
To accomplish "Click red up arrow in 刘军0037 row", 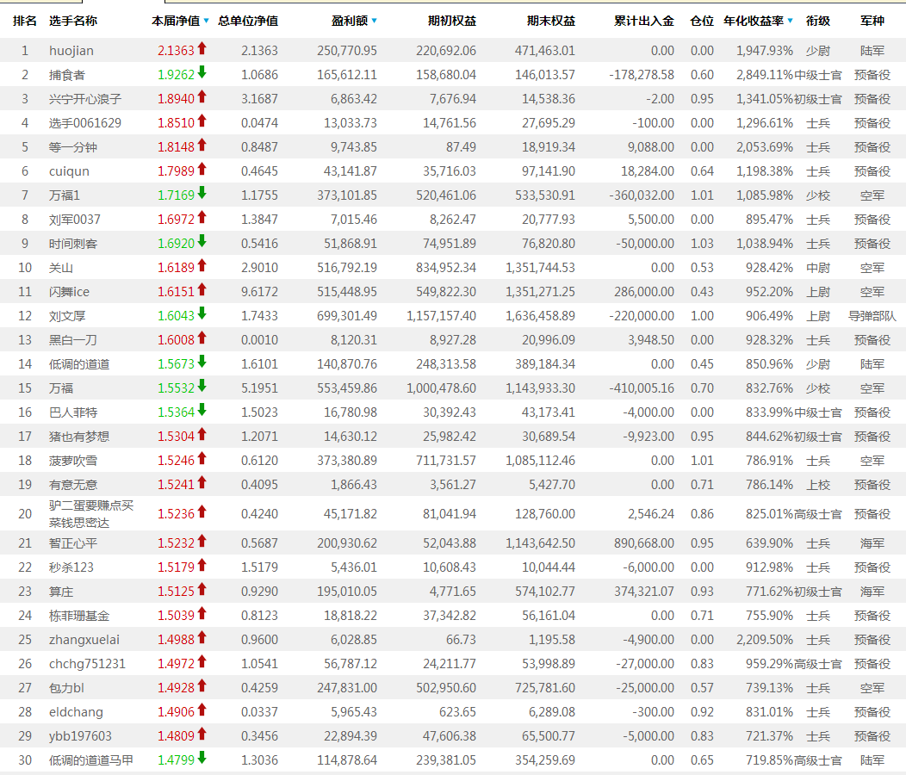I will coord(202,217).
